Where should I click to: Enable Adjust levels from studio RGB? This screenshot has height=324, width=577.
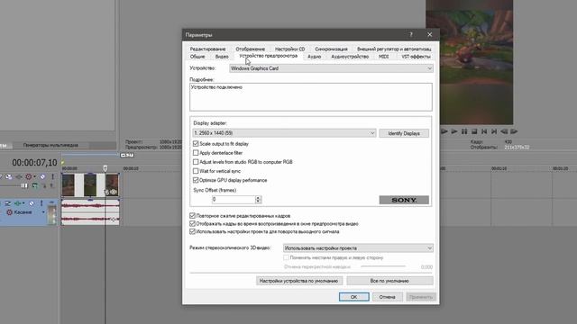[196, 162]
